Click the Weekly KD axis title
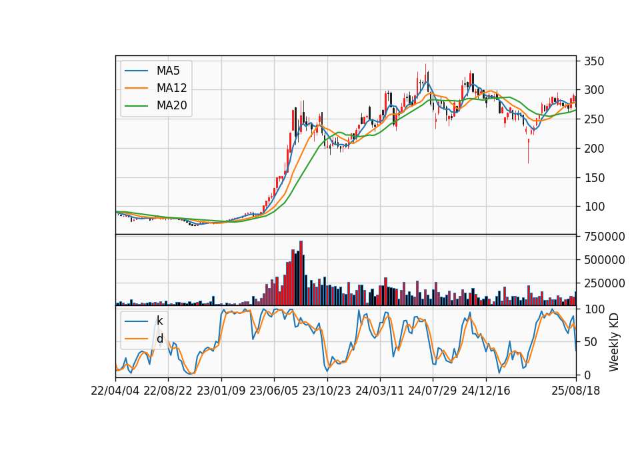 tap(614, 342)
